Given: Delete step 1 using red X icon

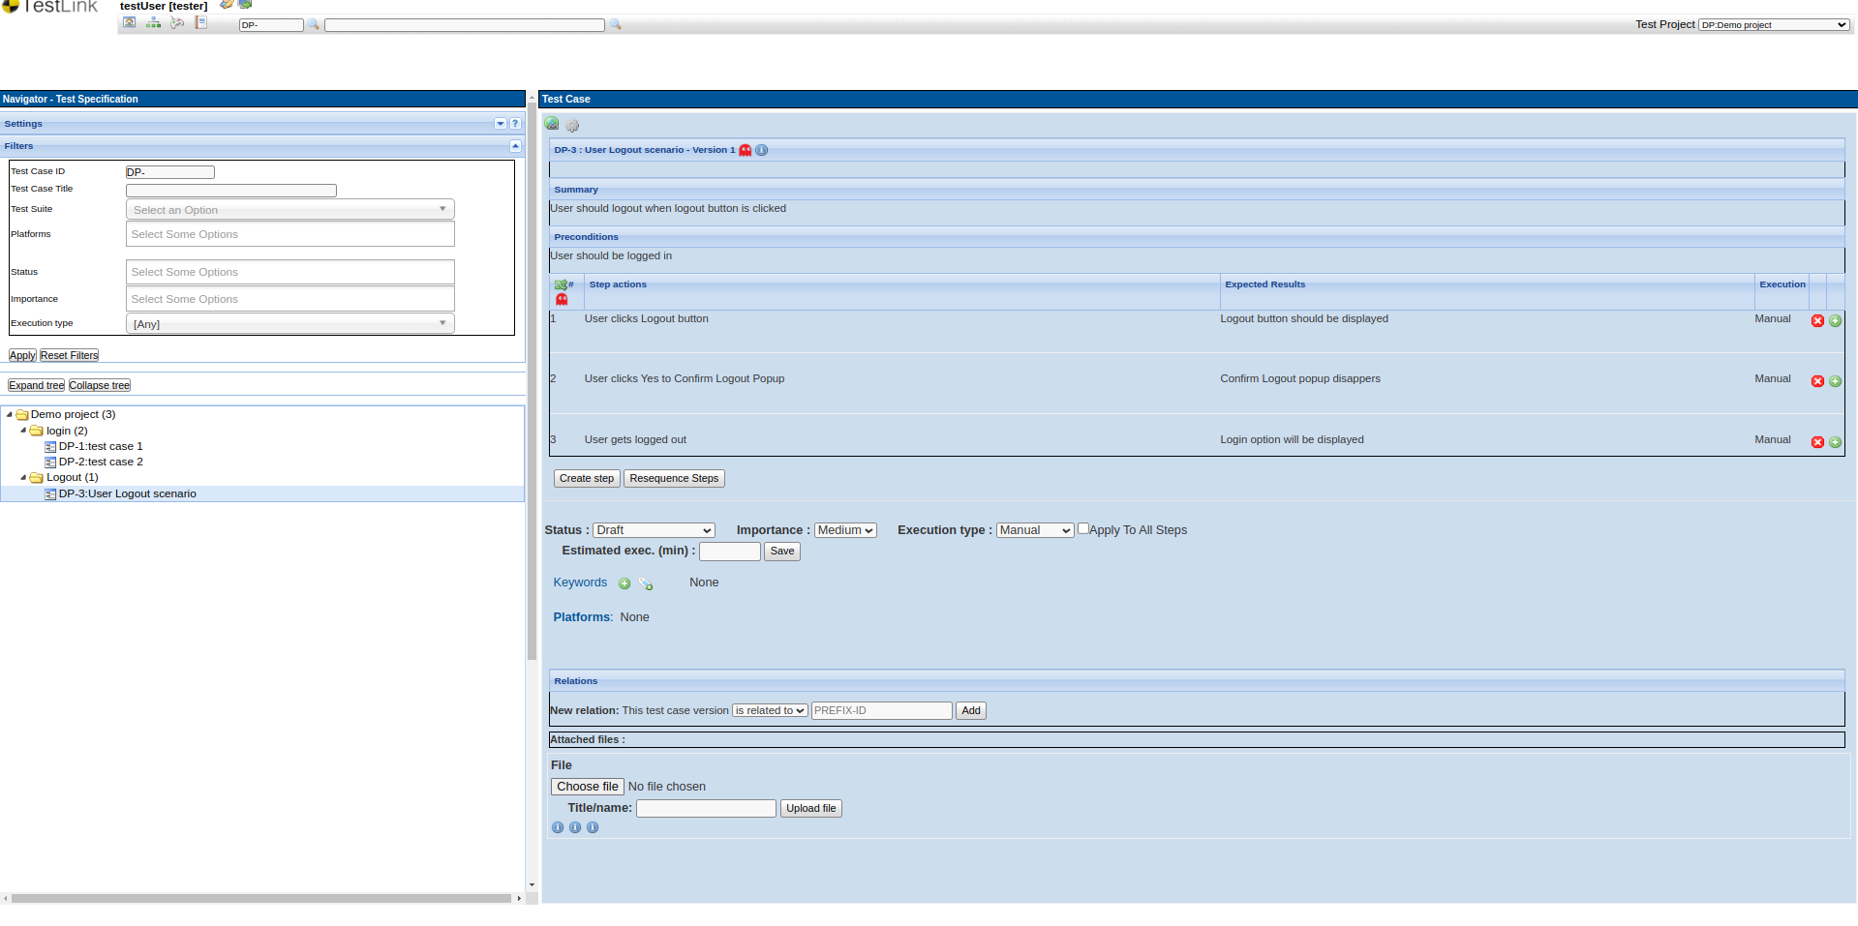Looking at the screenshot, I should (x=1817, y=320).
